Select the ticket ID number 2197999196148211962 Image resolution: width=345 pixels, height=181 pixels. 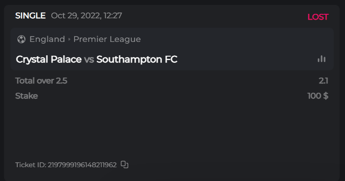pyautogui.click(x=82, y=165)
